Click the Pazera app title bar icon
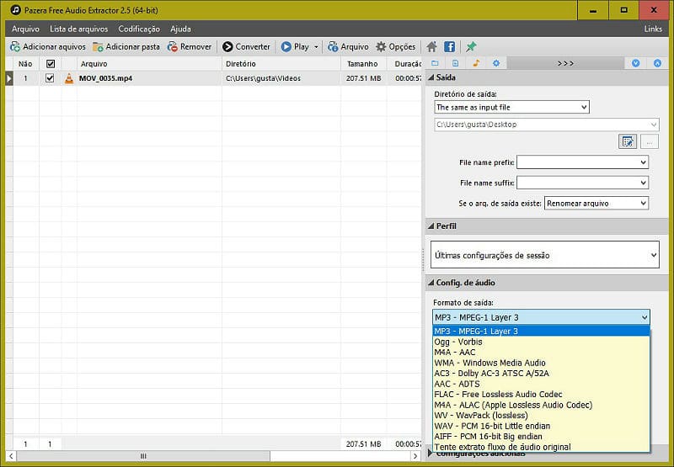 tap(15, 9)
